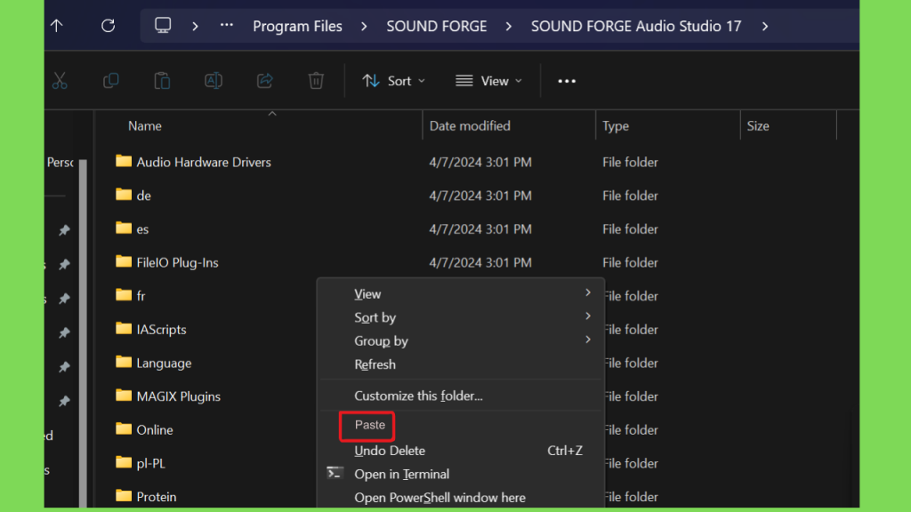Select the de folder icon
The height and width of the screenshot is (512, 911).
(x=123, y=195)
